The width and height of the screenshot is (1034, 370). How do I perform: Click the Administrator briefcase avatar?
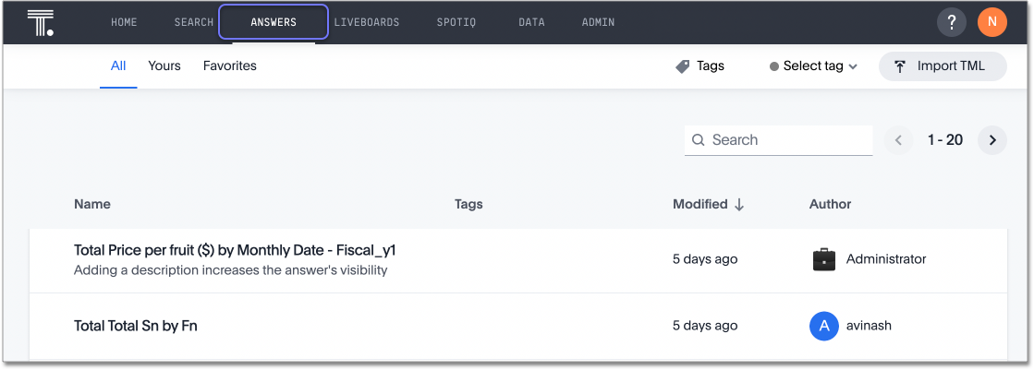point(823,259)
